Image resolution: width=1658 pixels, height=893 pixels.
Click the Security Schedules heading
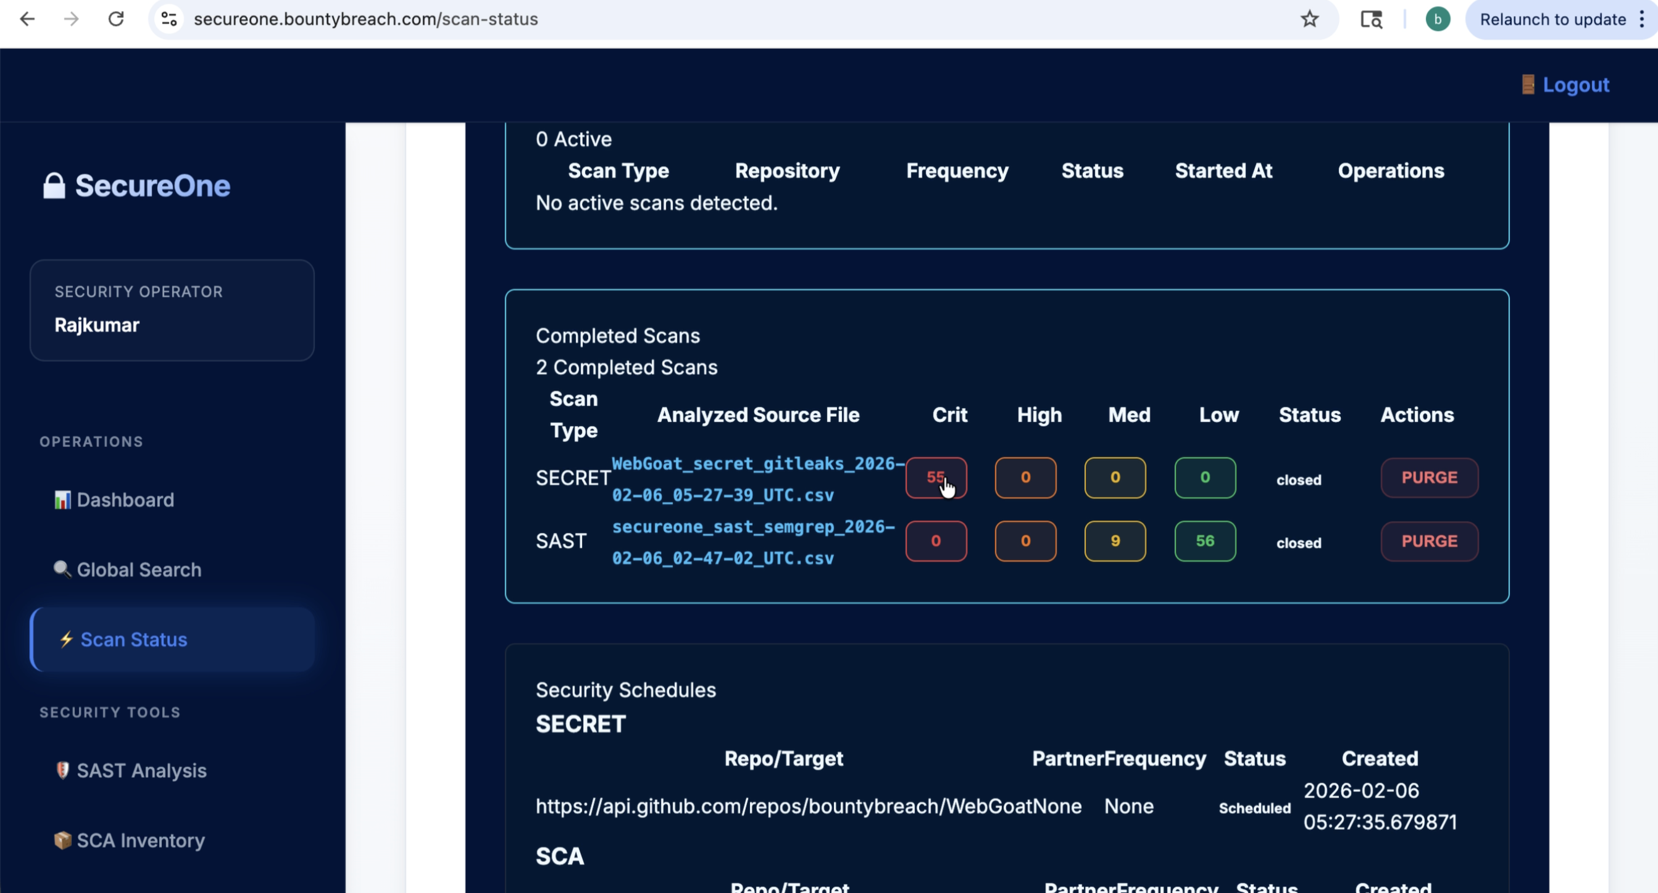click(x=626, y=690)
